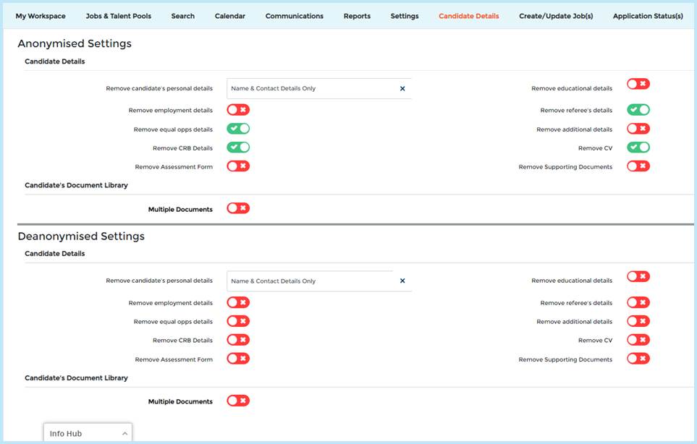Go to the Reports section
The height and width of the screenshot is (444, 697).
point(357,15)
